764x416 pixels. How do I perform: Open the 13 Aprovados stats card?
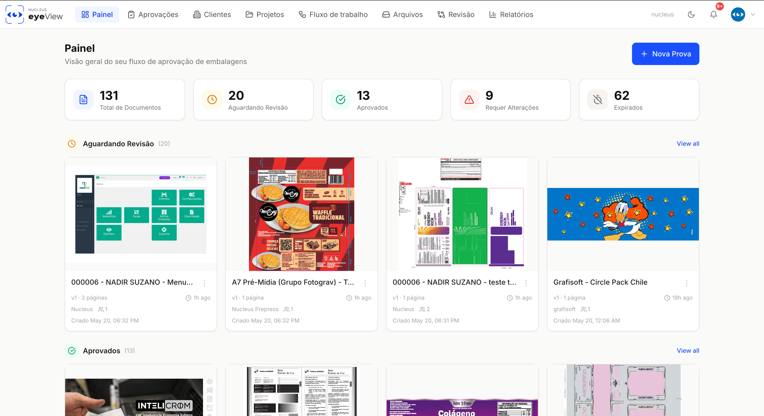(x=382, y=100)
